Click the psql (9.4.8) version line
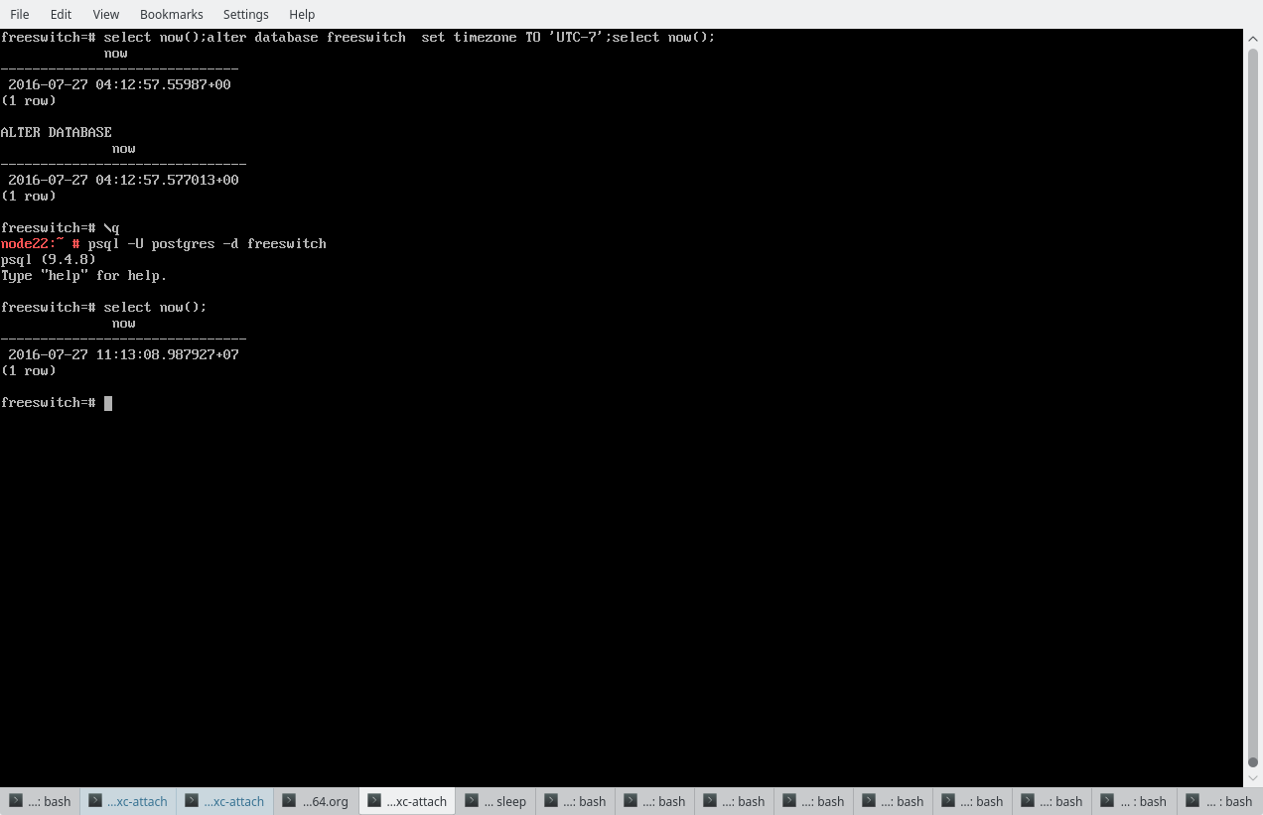1263x815 pixels. (49, 259)
